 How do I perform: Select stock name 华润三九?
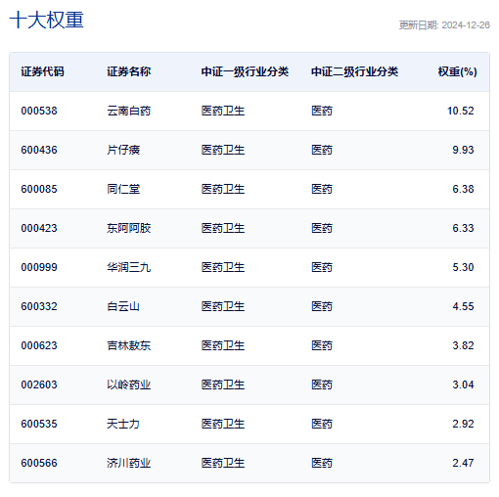(129, 267)
